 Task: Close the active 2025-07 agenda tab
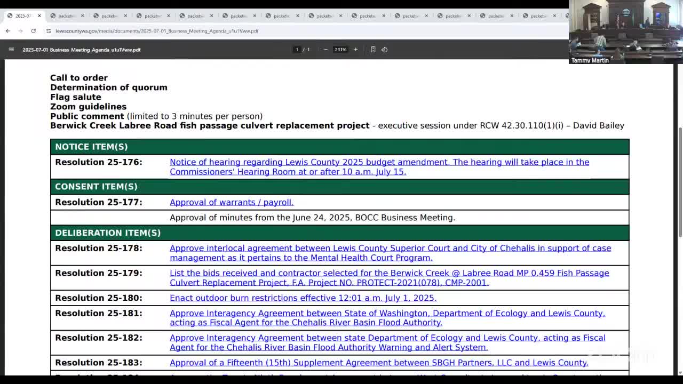click(39, 16)
